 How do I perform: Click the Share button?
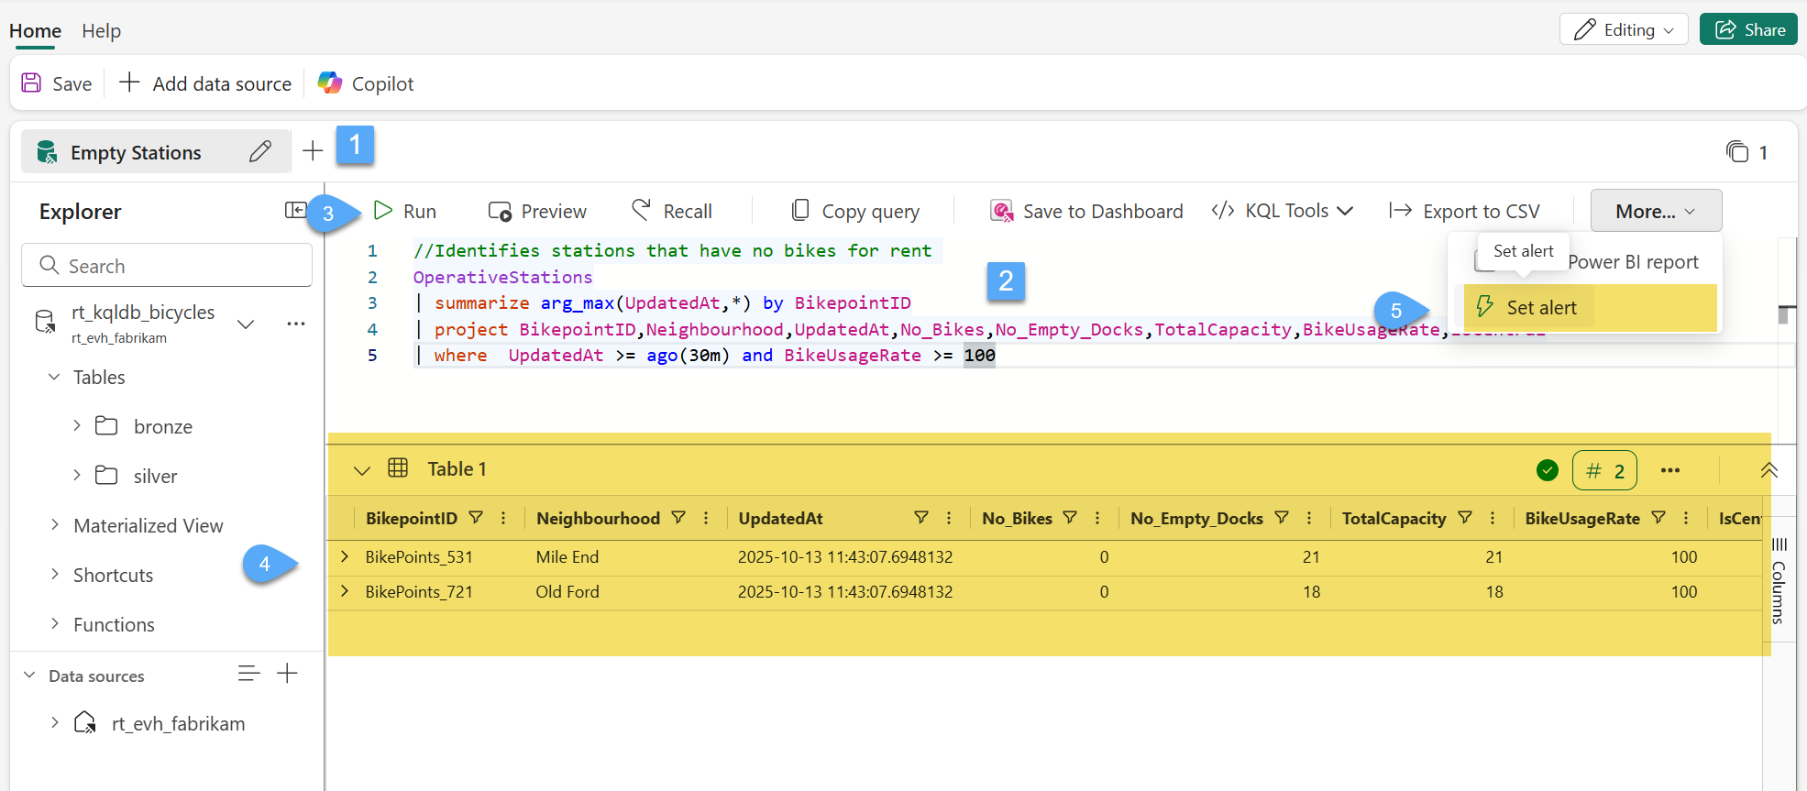(1748, 29)
